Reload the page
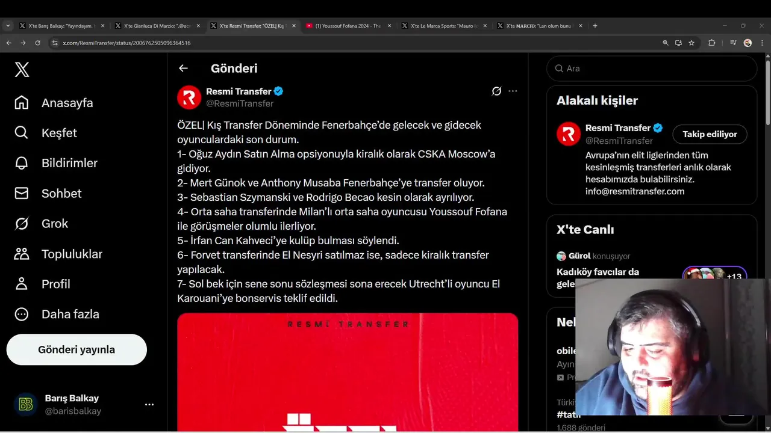The height and width of the screenshot is (433, 771). click(38, 43)
